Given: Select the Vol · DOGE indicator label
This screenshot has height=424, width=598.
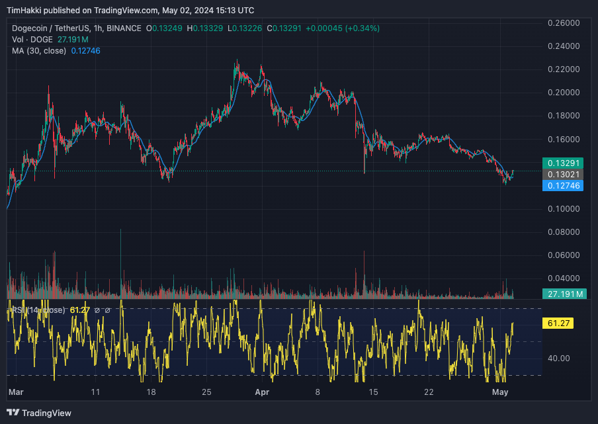Looking at the screenshot, I should (x=30, y=40).
